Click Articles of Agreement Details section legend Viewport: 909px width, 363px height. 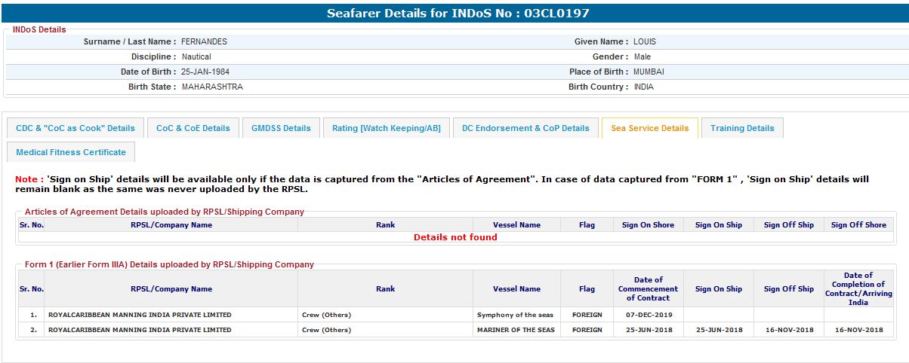coord(164,212)
